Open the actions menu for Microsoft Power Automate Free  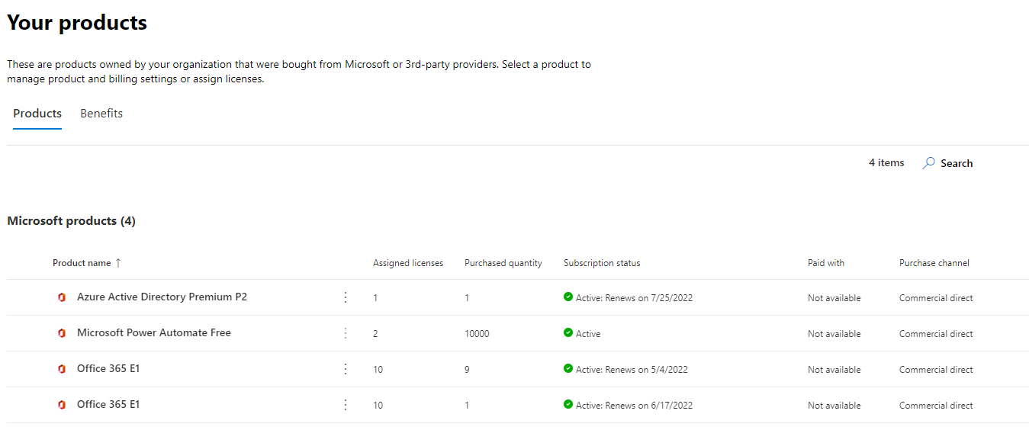[x=346, y=333]
